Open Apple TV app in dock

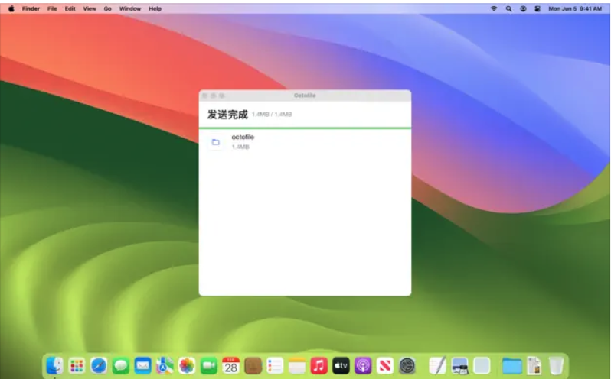pos(341,365)
